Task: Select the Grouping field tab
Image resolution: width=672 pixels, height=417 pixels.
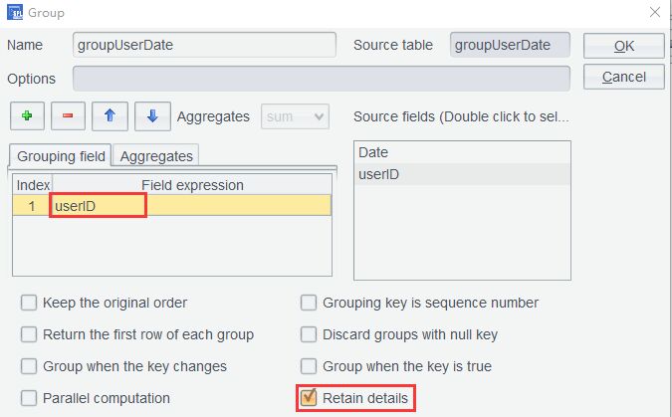Action: pos(60,156)
